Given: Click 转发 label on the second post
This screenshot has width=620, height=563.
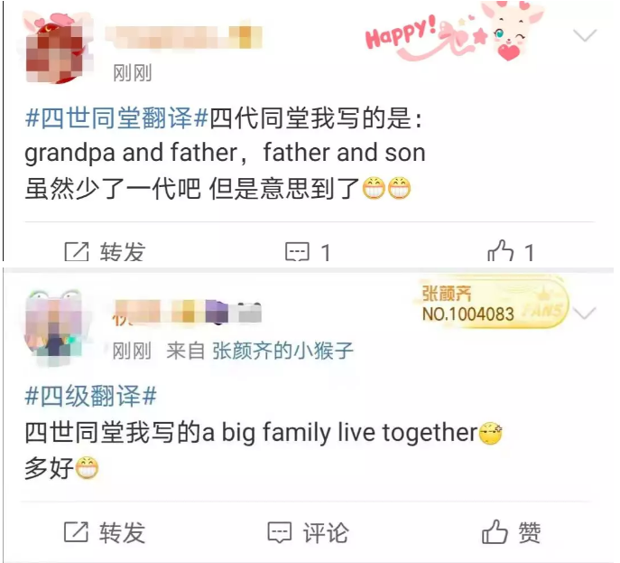Looking at the screenshot, I should [x=122, y=532].
